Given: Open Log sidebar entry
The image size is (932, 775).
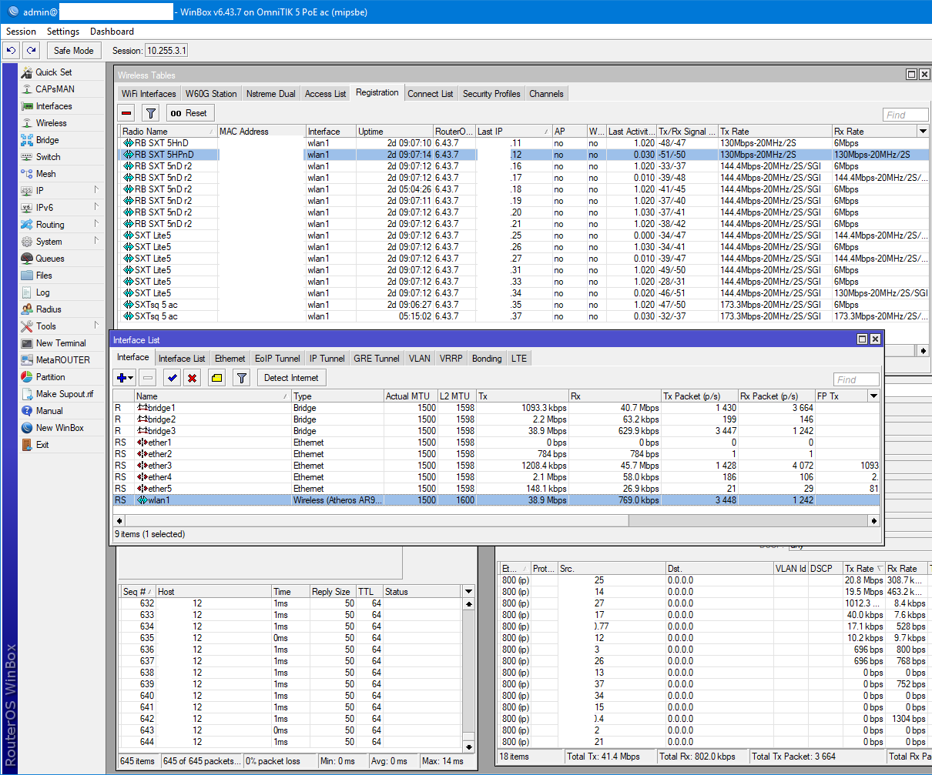Looking at the screenshot, I should [x=42, y=292].
